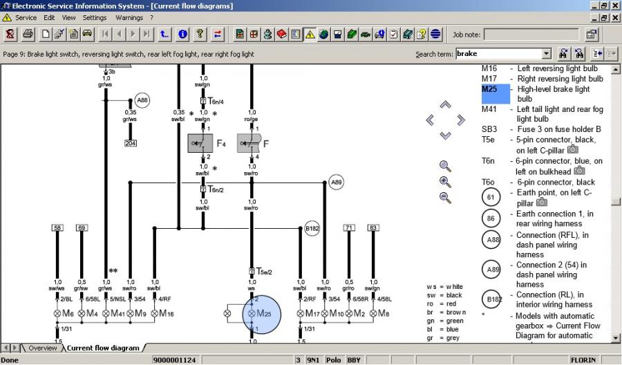Click the blue Information icon in toolbar

[182, 33]
